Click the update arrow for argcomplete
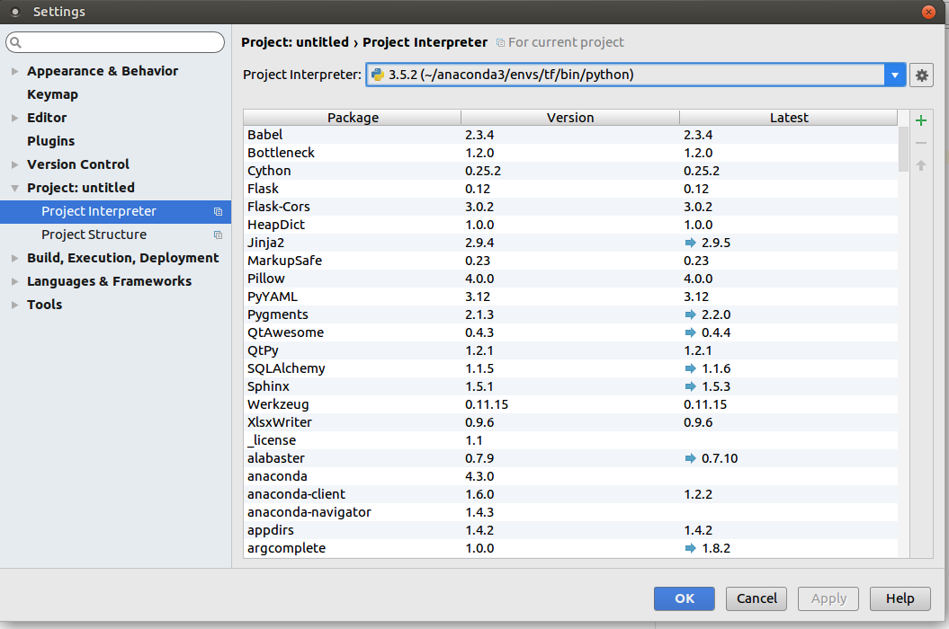 pyautogui.click(x=690, y=548)
